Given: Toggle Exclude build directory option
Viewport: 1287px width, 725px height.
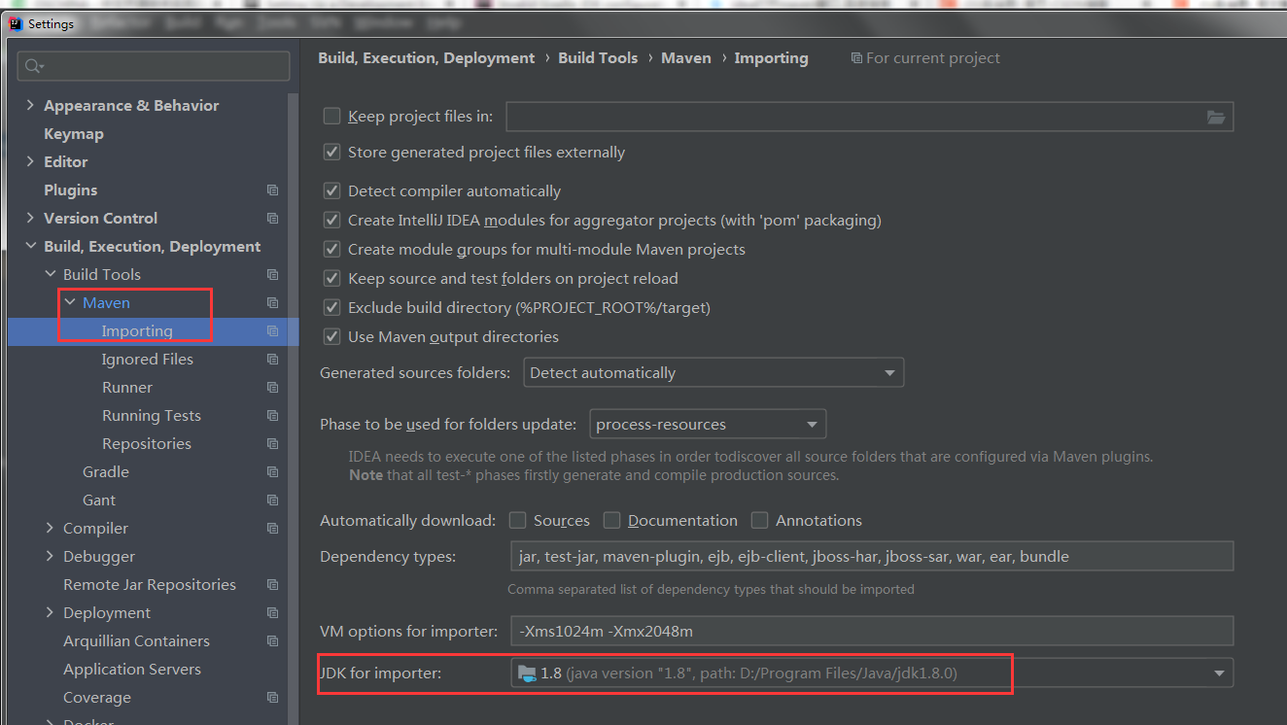Looking at the screenshot, I should [x=332, y=308].
